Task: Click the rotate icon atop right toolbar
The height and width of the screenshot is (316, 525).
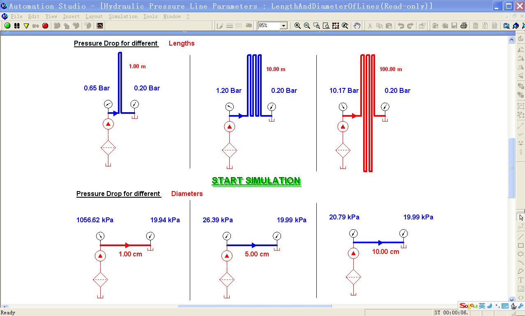Action: (521, 39)
